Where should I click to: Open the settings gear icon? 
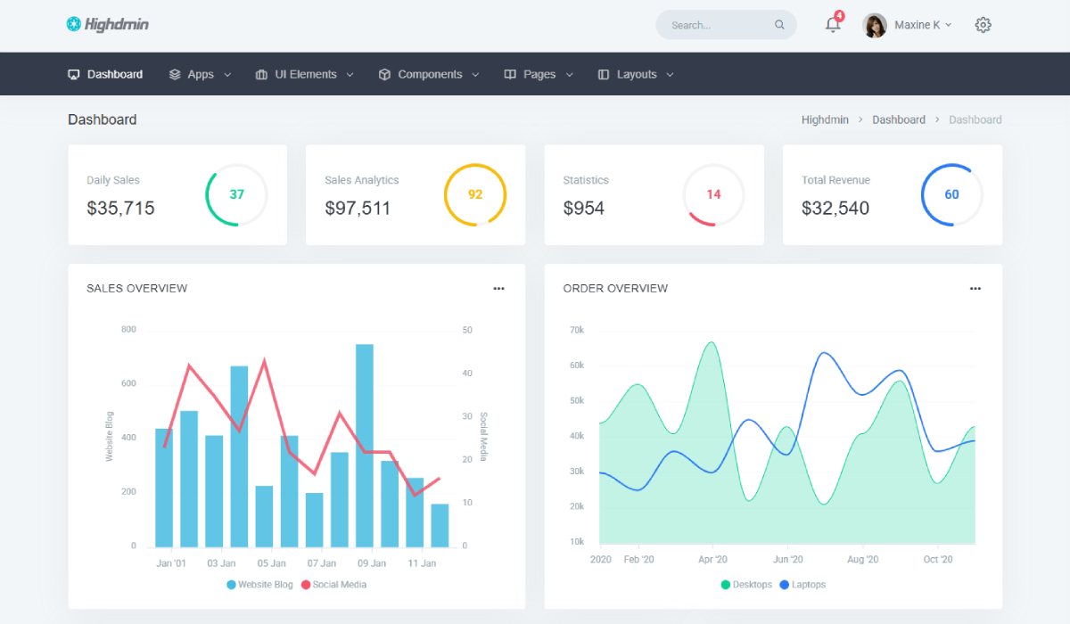click(x=983, y=25)
